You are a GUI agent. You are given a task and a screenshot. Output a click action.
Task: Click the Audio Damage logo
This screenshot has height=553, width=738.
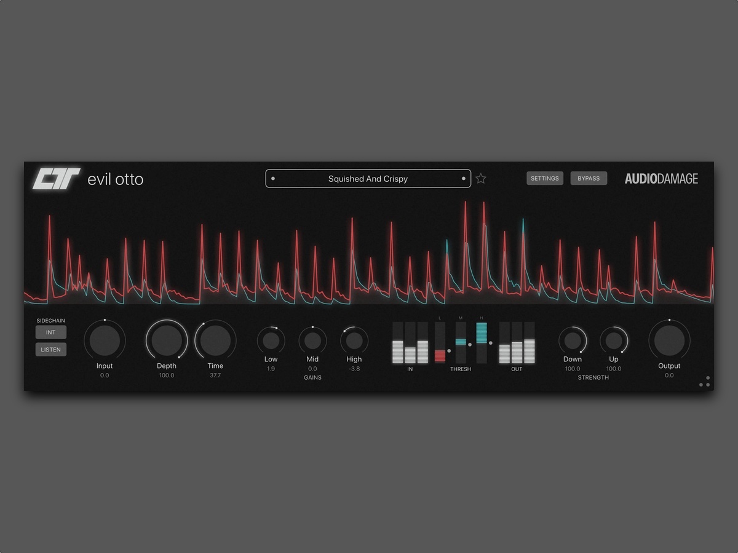661,179
